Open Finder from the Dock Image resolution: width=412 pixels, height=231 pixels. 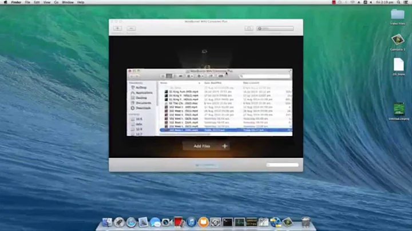[x=107, y=222]
